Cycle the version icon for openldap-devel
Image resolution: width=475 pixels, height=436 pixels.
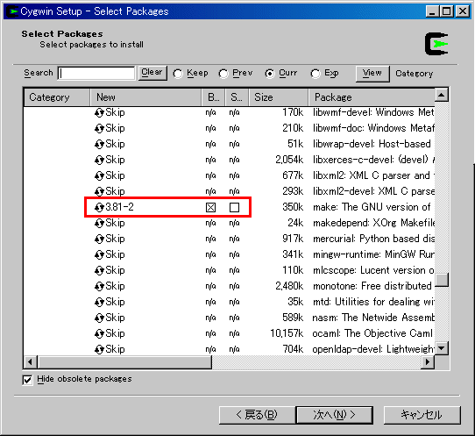[x=99, y=349]
